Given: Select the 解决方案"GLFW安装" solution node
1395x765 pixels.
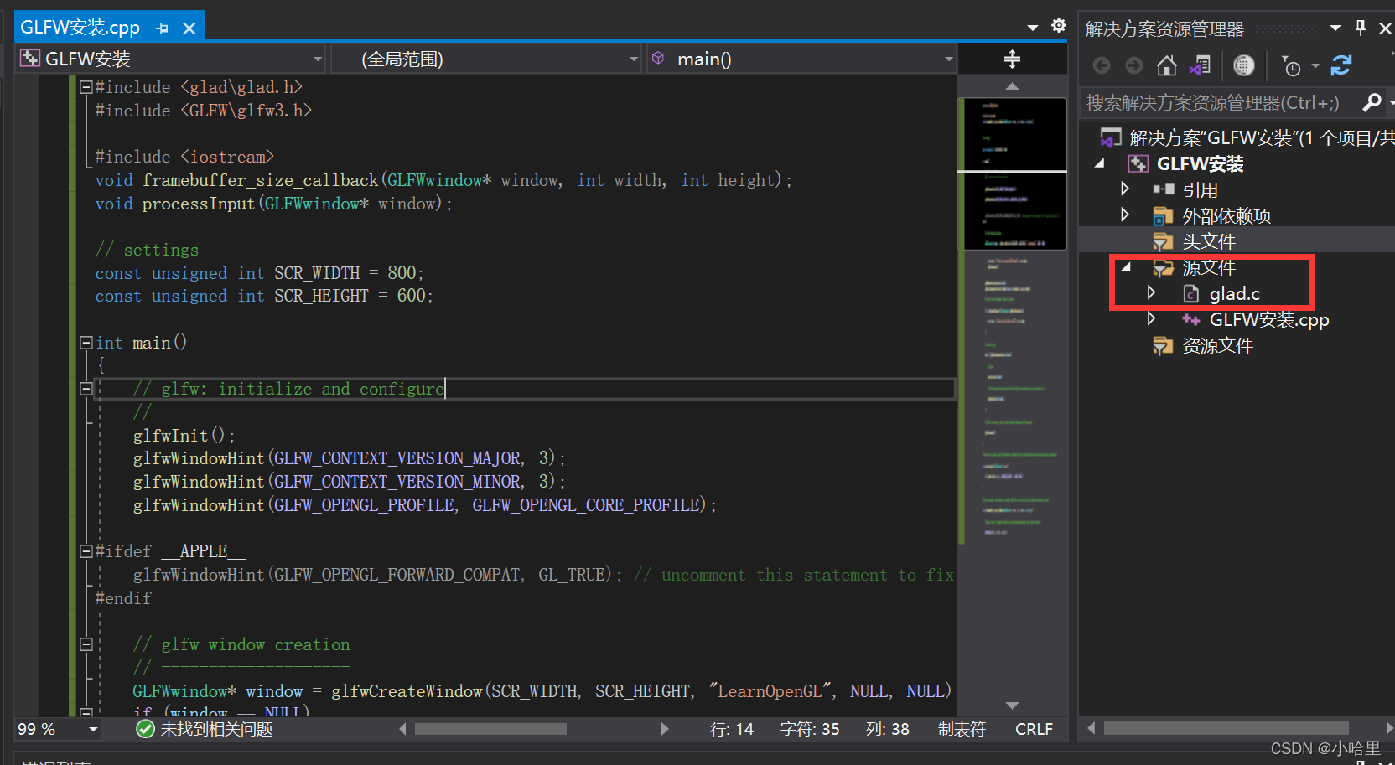Looking at the screenshot, I should [x=1247, y=137].
